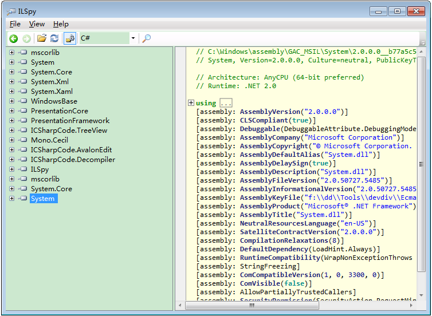The width and height of the screenshot is (432, 316).
Task: Click the vertical scrollbar thumb in code pane
Action: [421, 164]
